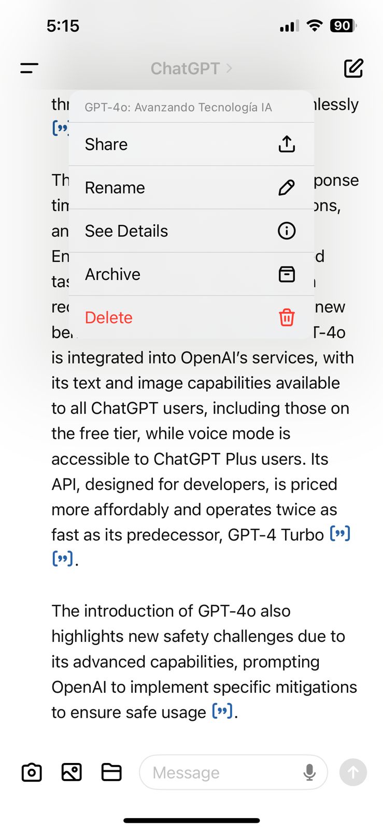Tap the share upload icon

287,144
